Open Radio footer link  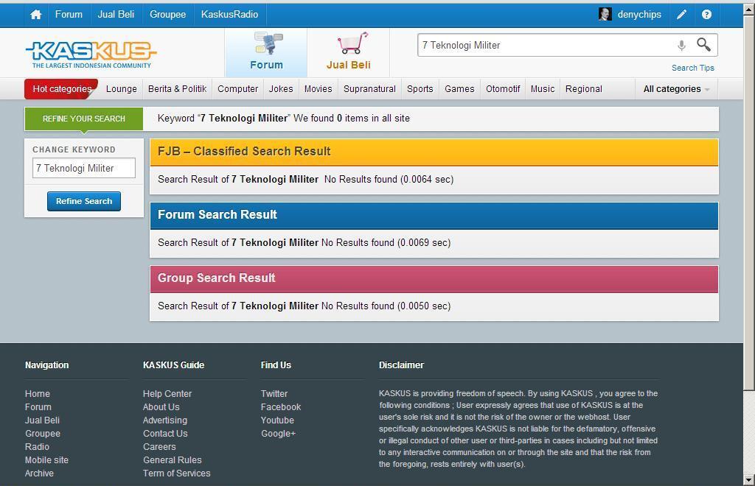(x=37, y=446)
